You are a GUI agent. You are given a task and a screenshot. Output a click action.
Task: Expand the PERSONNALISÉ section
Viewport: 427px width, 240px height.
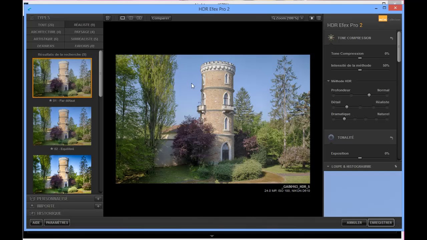pos(52,199)
